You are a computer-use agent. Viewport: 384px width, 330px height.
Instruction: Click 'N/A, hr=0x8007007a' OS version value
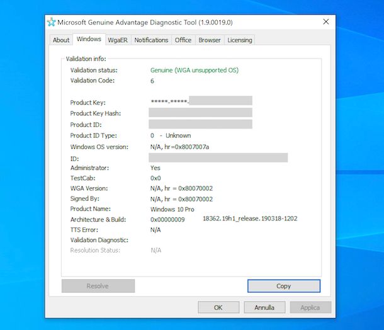click(180, 147)
